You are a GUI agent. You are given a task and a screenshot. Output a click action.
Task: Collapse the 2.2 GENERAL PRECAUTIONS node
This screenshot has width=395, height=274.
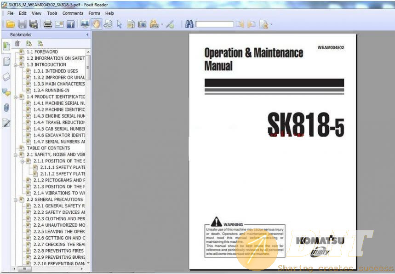pyautogui.click(x=16, y=200)
